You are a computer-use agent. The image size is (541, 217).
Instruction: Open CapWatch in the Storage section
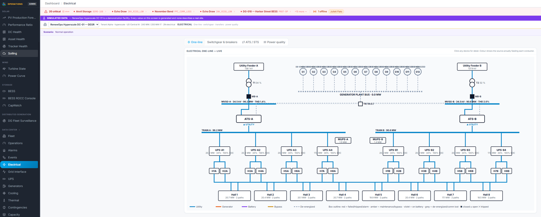[x=19, y=105]
